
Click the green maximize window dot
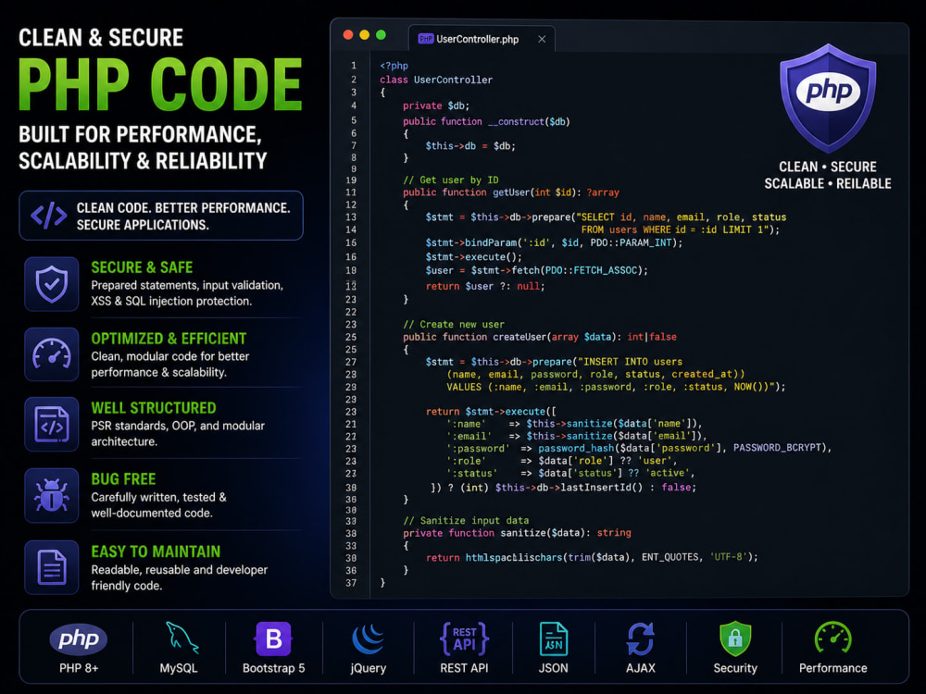[381, 35]
